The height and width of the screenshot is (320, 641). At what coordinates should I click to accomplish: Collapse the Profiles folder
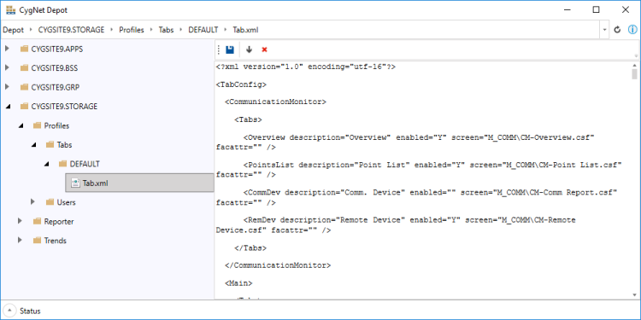pyautogui.click(x=20, y=125)
